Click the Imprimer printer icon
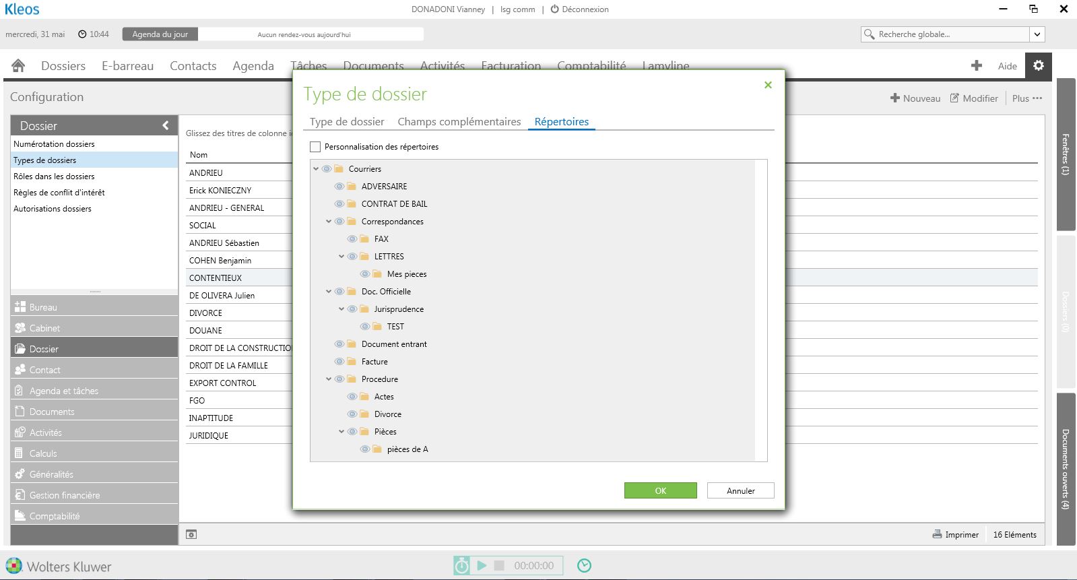Image resolution: width=1077 pixels, height=580 pixels. click(x=937, y=534)
